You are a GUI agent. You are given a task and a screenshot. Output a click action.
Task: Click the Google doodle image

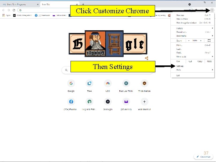click(x=108, y=44)
